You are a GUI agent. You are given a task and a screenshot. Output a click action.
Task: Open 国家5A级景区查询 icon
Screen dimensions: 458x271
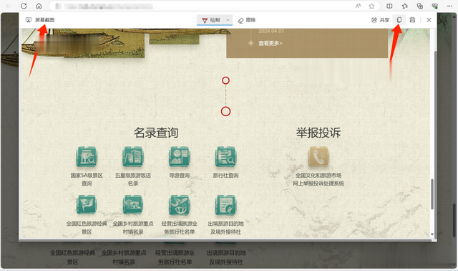tap(87, 157)
